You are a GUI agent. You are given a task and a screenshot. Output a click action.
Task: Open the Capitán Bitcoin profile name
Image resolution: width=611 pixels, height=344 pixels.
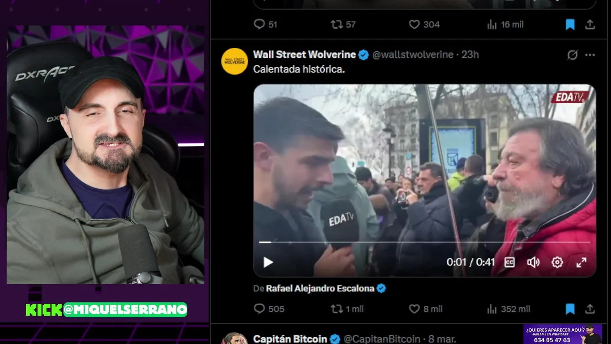(290, 339)
